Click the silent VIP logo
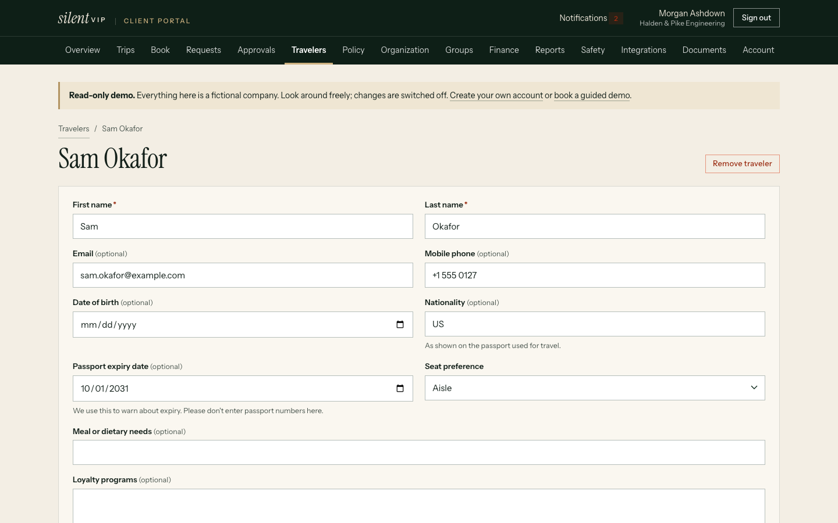Screen dimensions: 838x523 tap(81, 19)
